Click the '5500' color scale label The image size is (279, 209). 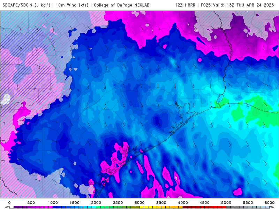point(248,203)
